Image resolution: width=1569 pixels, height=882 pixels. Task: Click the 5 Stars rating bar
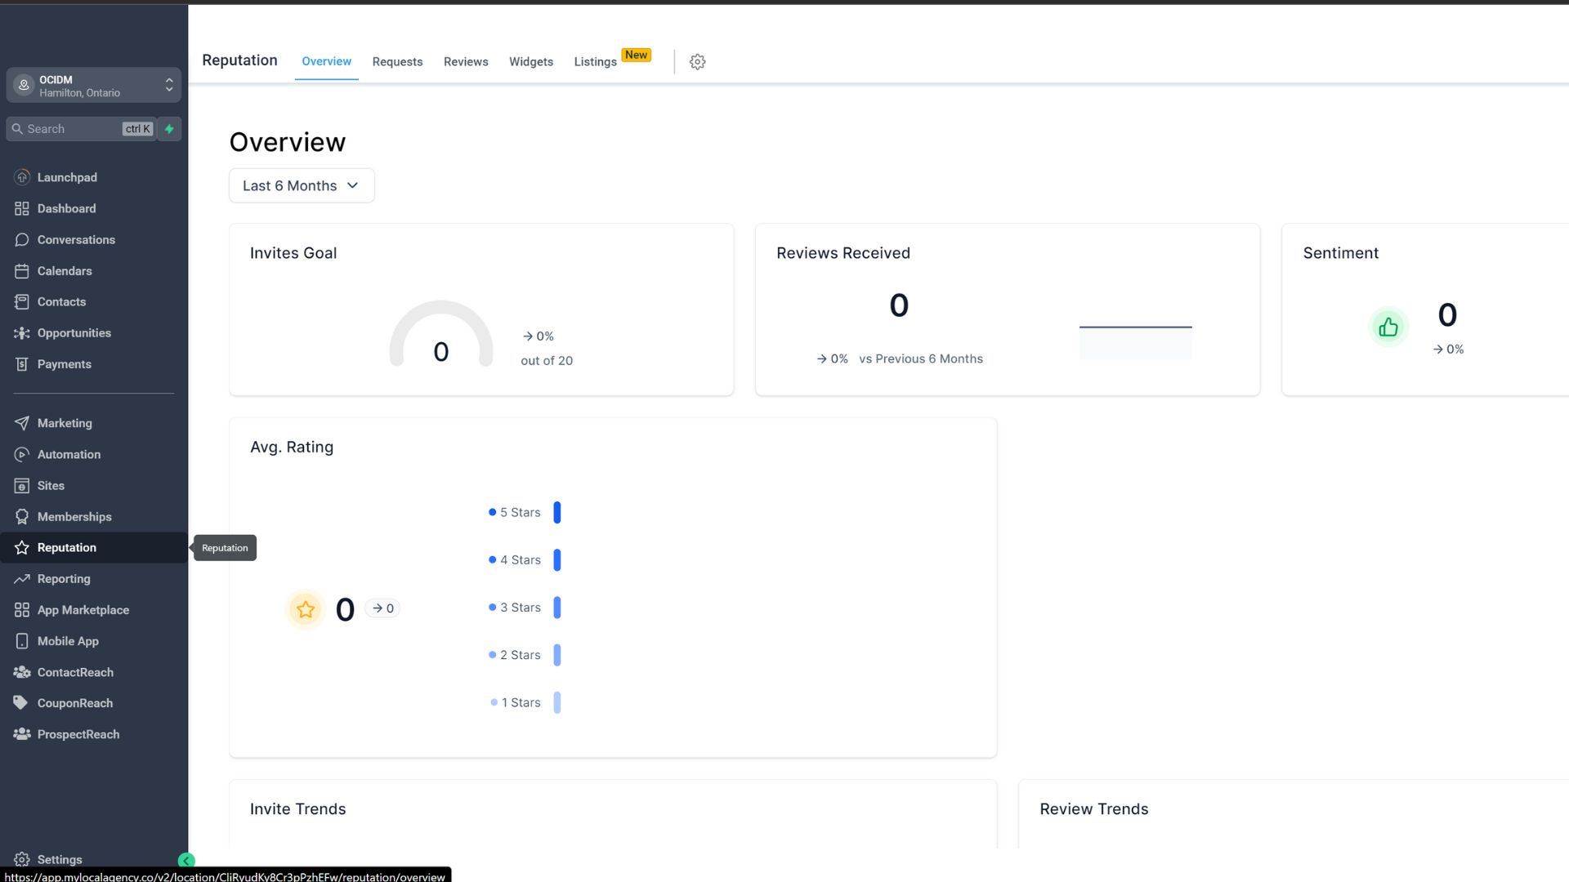point(557,513)
